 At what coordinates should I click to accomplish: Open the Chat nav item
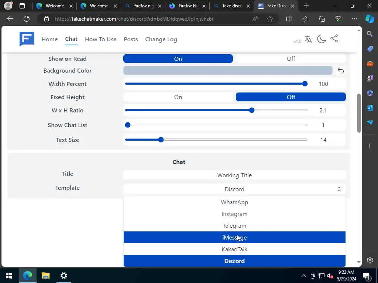click(71, 39)
